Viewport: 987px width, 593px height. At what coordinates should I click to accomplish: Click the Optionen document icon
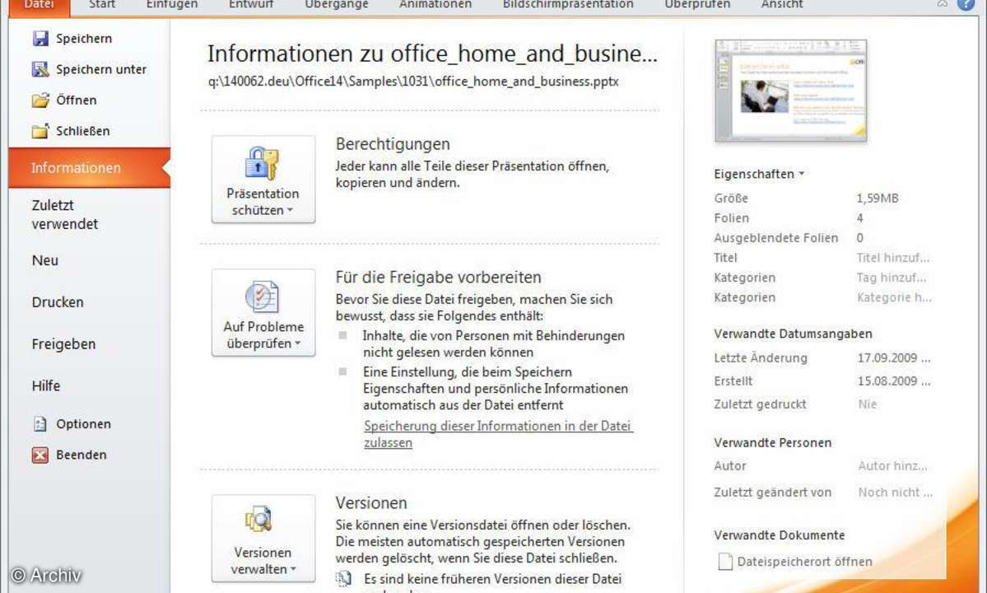[x=40, y=423]
